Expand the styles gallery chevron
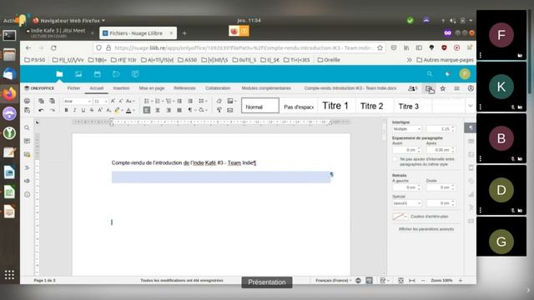534x300 pixels. pos(471,106)
